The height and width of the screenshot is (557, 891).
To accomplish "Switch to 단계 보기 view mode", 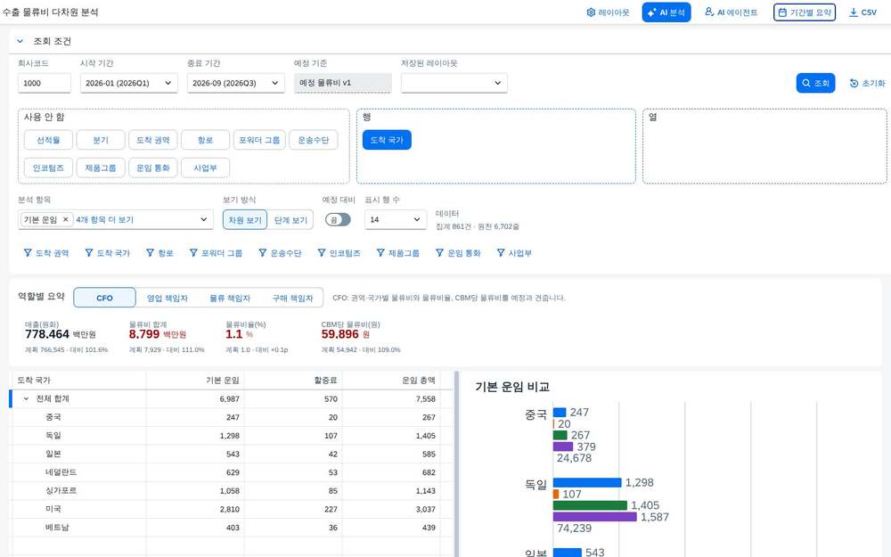I will 290,220.
